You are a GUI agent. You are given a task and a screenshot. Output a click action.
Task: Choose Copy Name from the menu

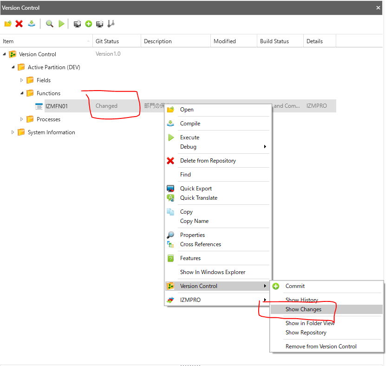(217, 221)
